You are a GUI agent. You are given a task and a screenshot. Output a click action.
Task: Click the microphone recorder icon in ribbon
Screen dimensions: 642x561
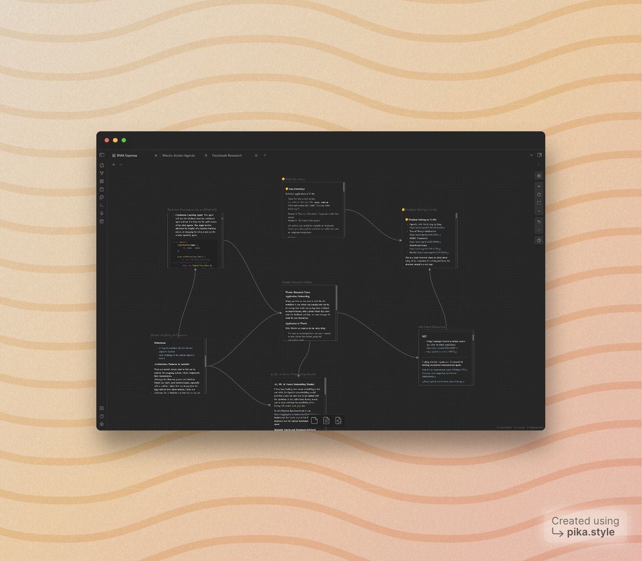pos(102,213)
